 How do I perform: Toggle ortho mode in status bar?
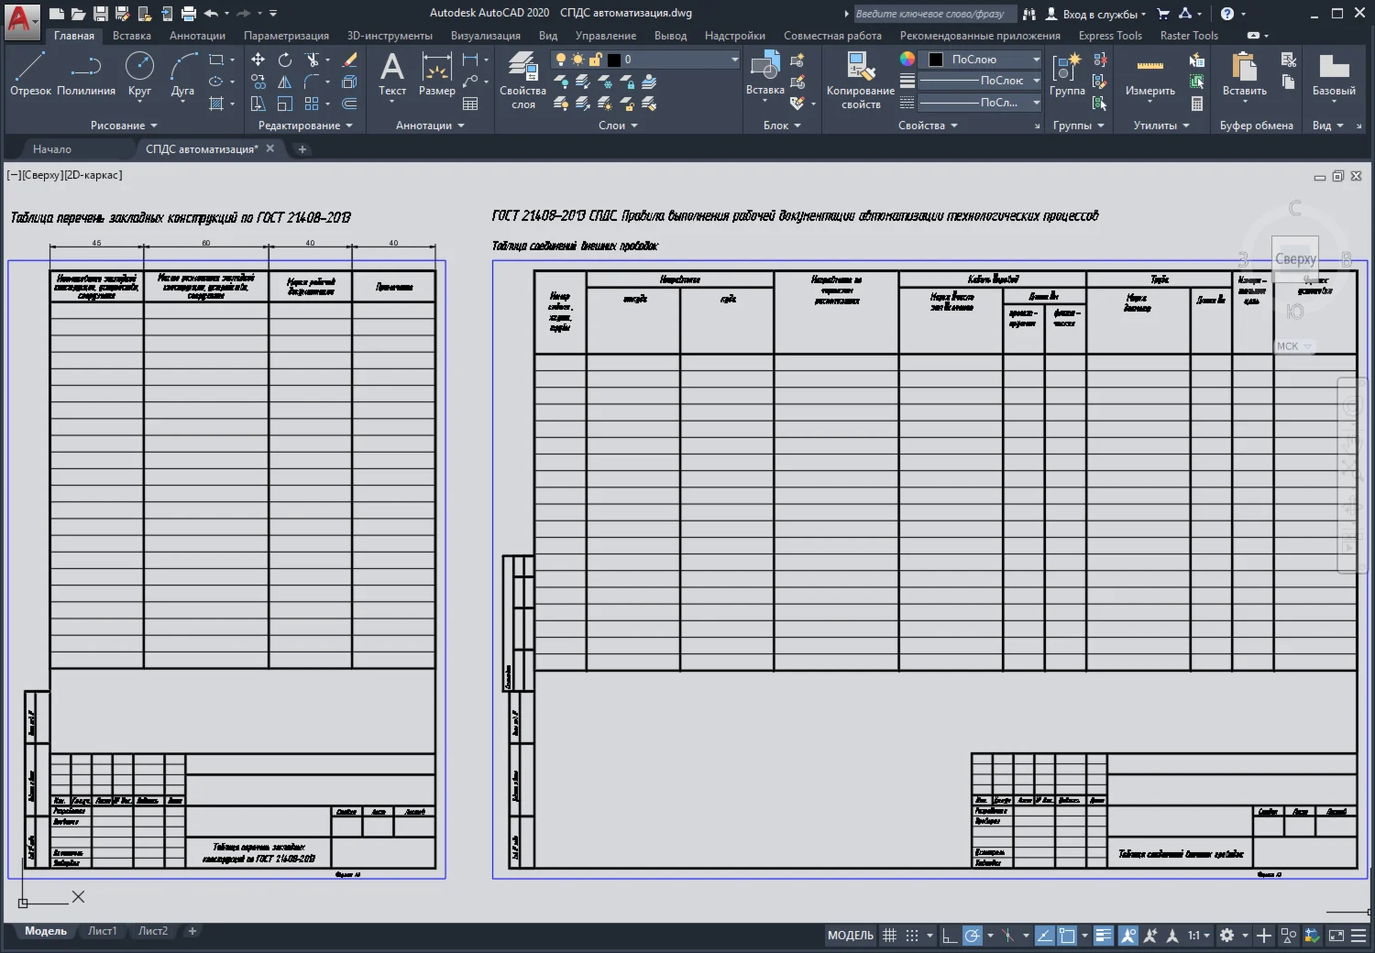click(950, 936)
